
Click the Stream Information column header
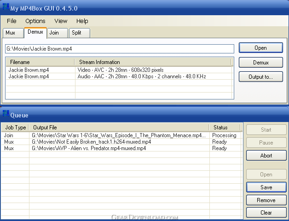tap(153, 62)
